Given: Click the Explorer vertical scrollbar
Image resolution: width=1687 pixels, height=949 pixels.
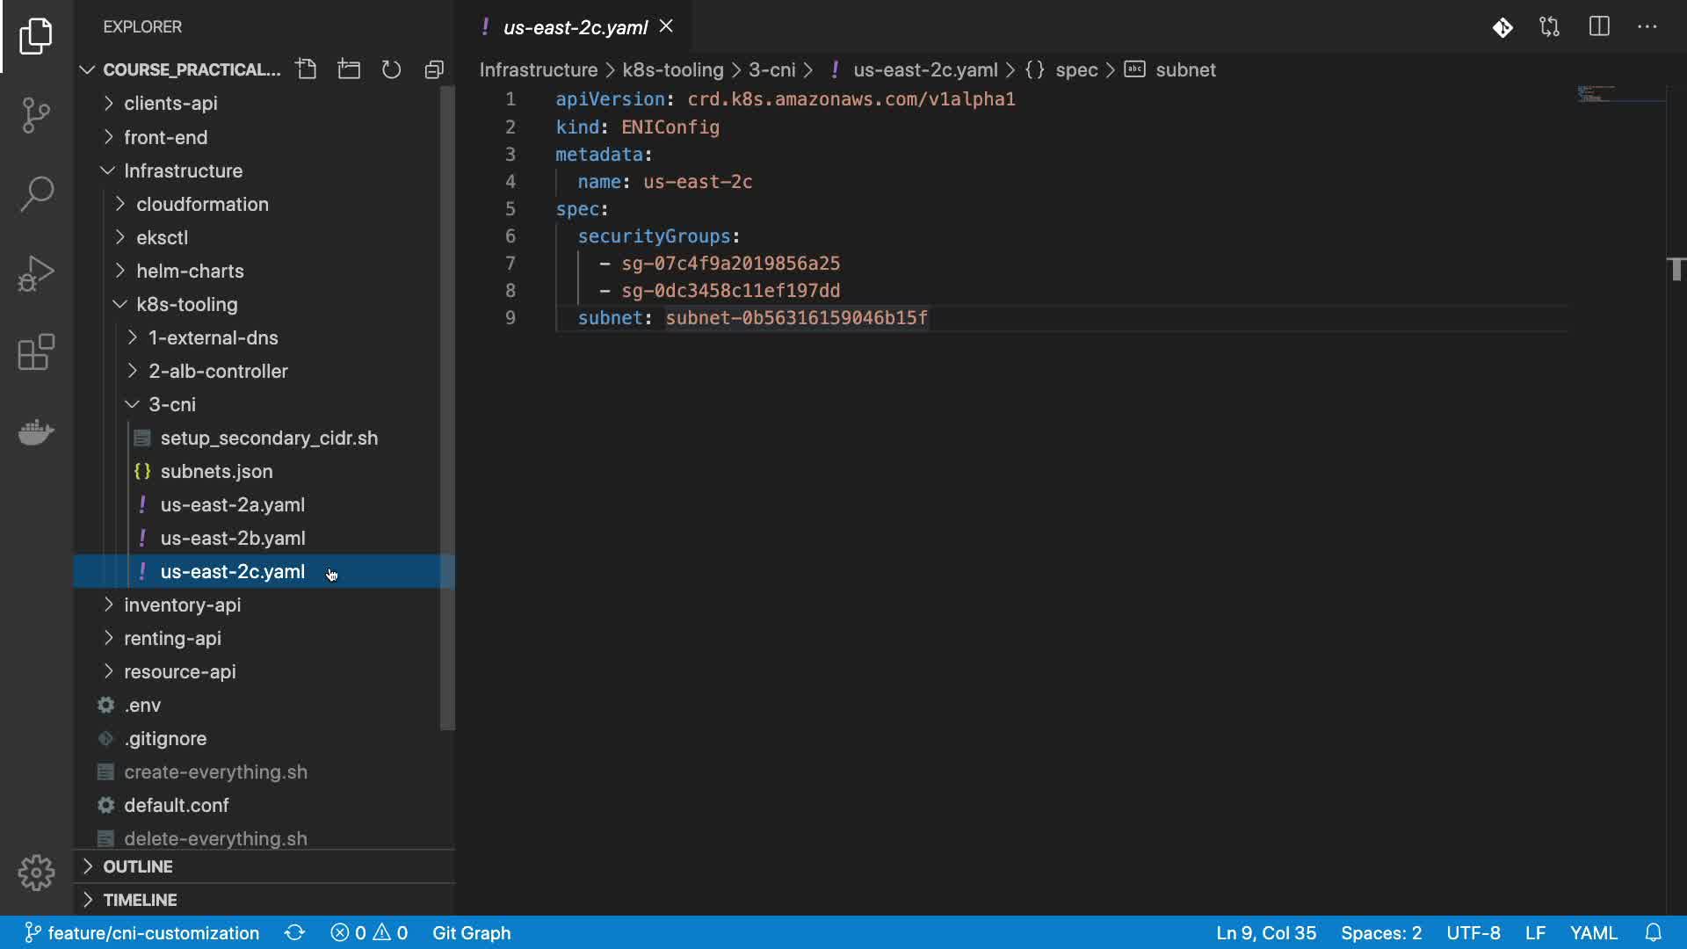Looking at the screenshot, I should click(x=447, y=404).
